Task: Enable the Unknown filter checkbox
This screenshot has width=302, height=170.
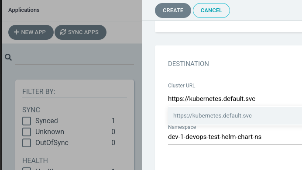Action: pyautogui.click(x=27, y=132)
